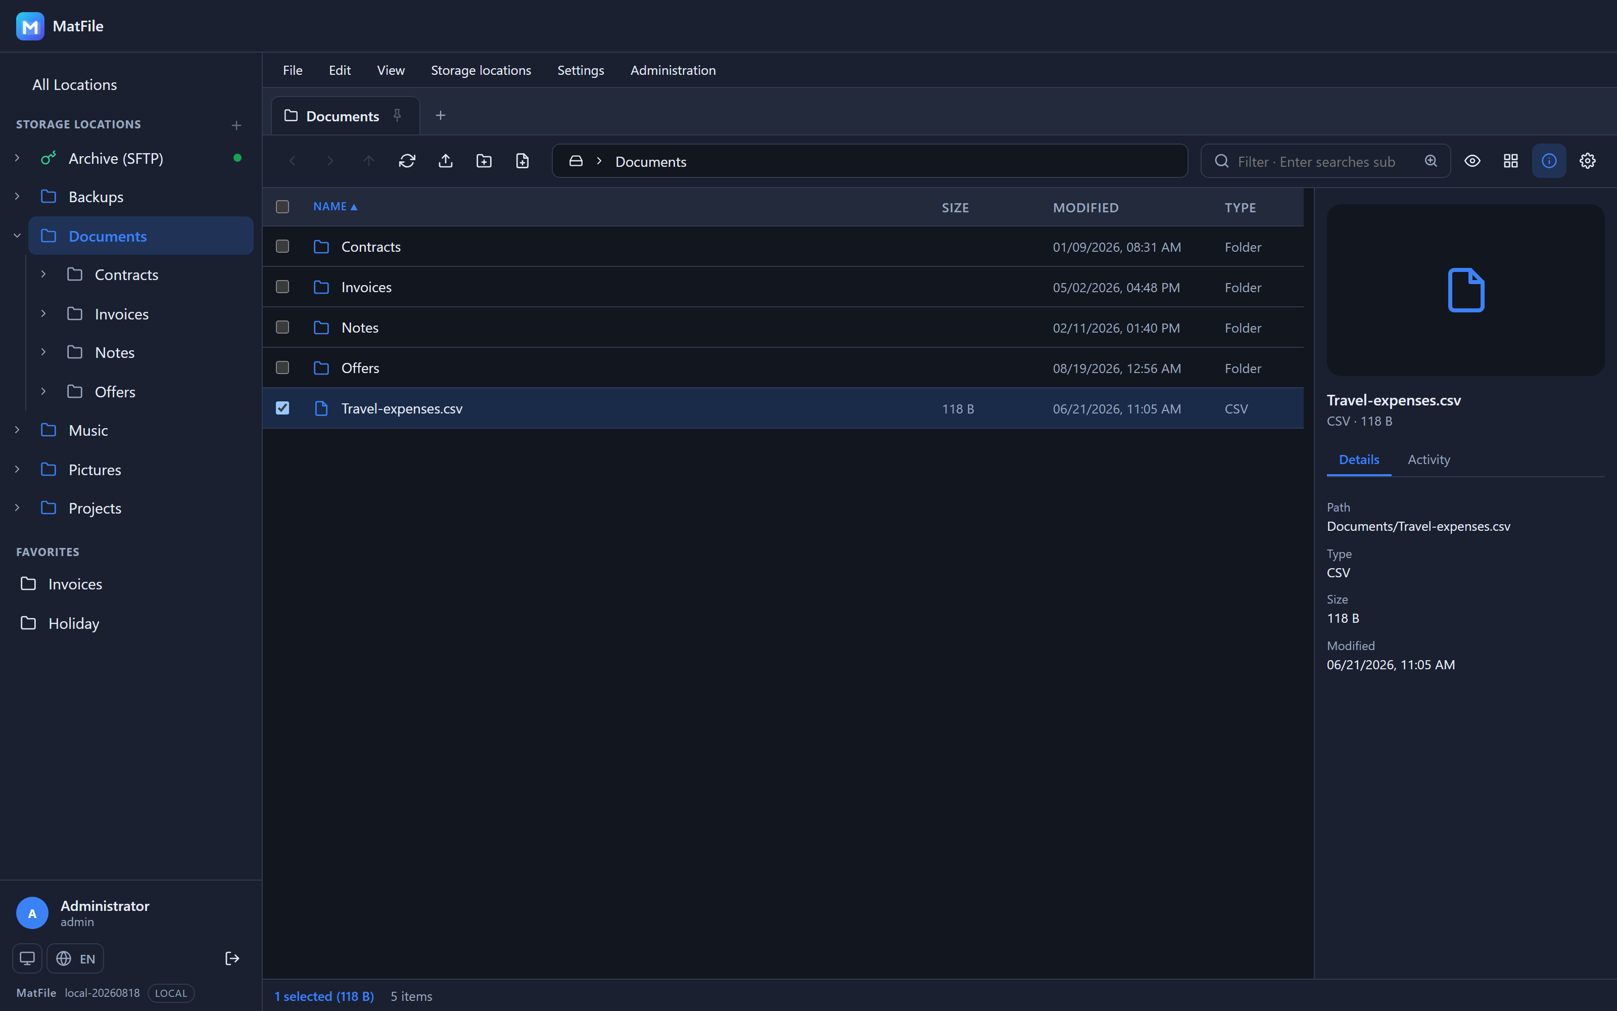Screen dimensions: 1617x1011
Task: Create a new file via toolbar icon
Action: [522, 161]
